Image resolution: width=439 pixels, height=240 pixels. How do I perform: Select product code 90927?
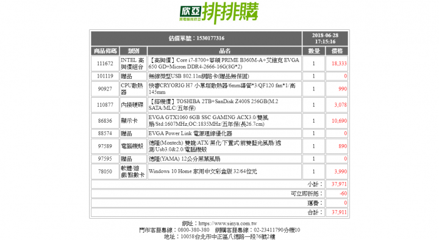click(x=105, y=89)
